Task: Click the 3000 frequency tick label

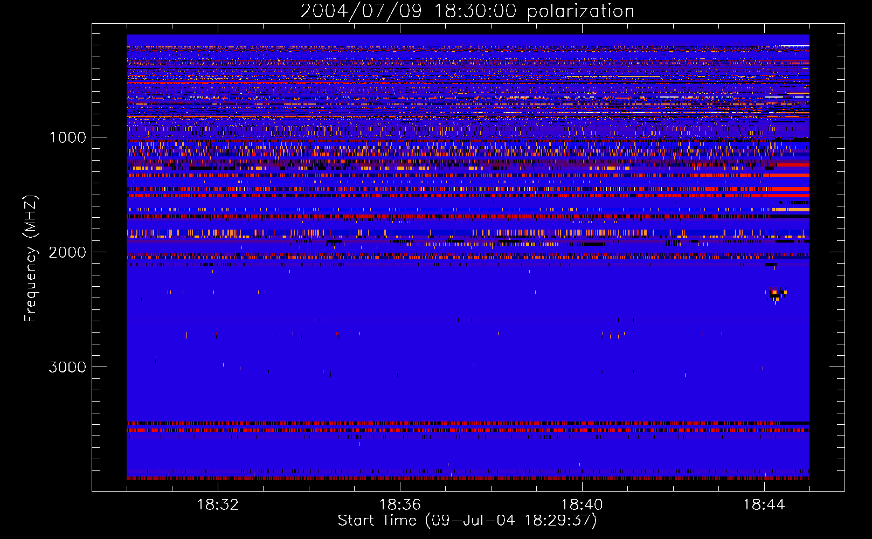Action: click(67, 367)
